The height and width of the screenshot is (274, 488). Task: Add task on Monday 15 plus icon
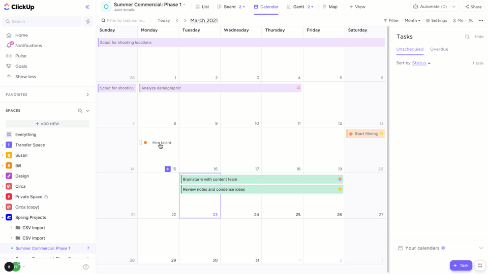pyautogui.click(x=168, y=169)
